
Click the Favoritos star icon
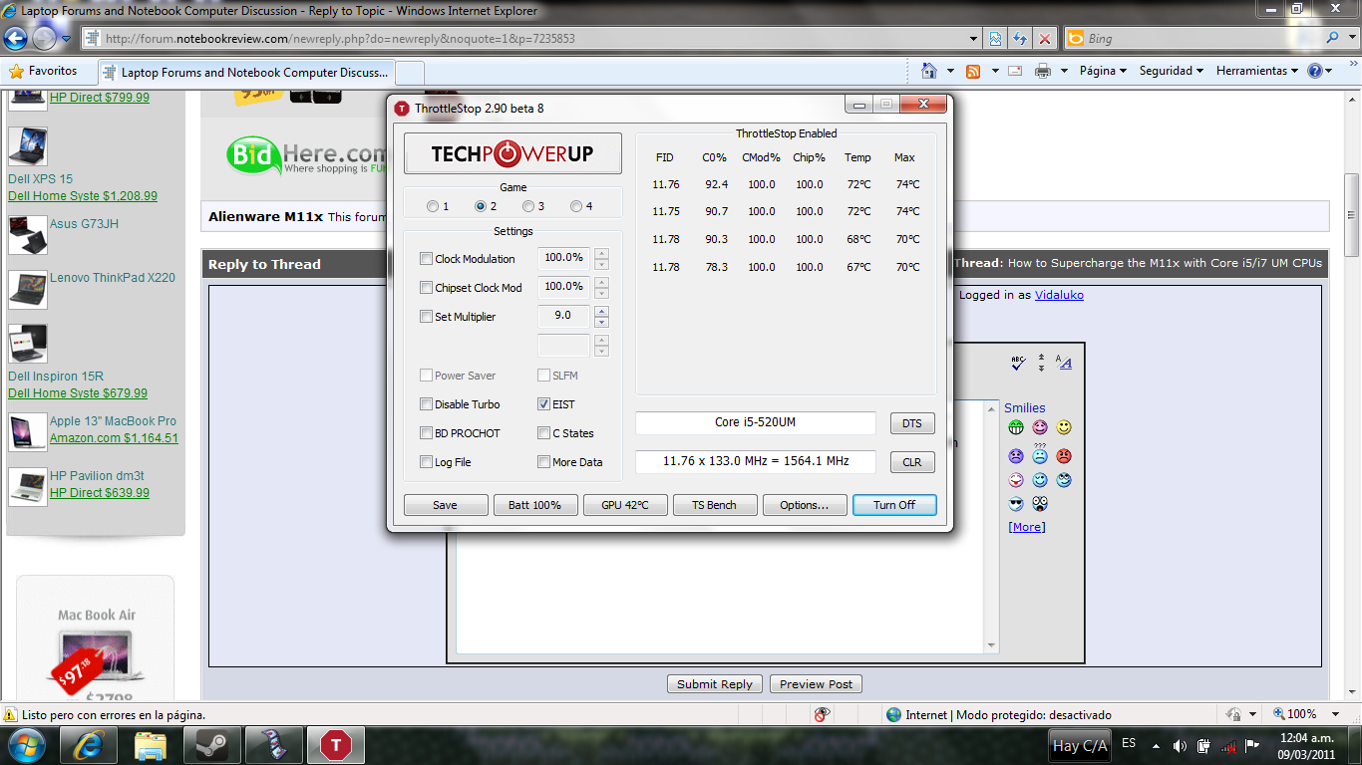[16, 72]
